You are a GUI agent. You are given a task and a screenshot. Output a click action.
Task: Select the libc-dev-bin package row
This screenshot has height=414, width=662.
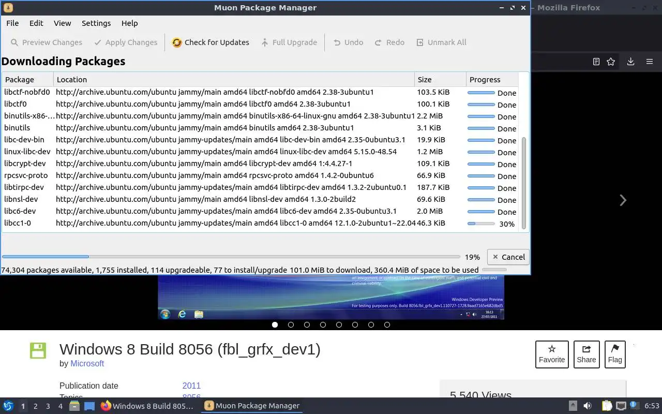[x=260, y=140]
